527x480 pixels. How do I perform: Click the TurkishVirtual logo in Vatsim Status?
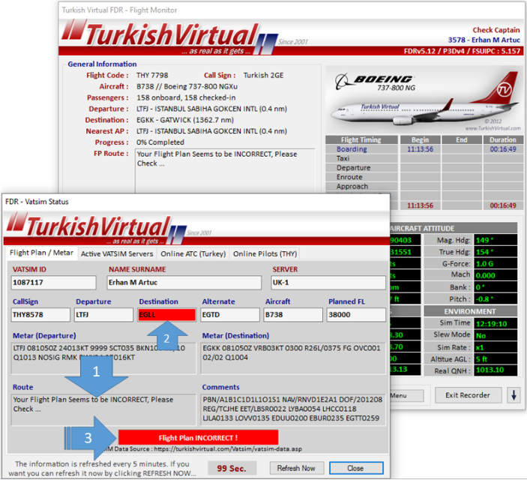click(96, 228)
